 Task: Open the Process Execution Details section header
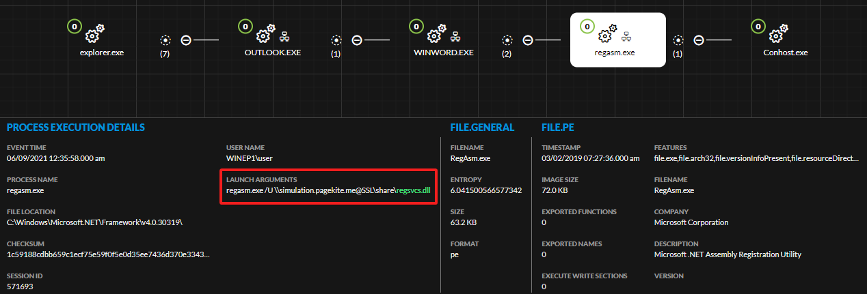point(75,128)
